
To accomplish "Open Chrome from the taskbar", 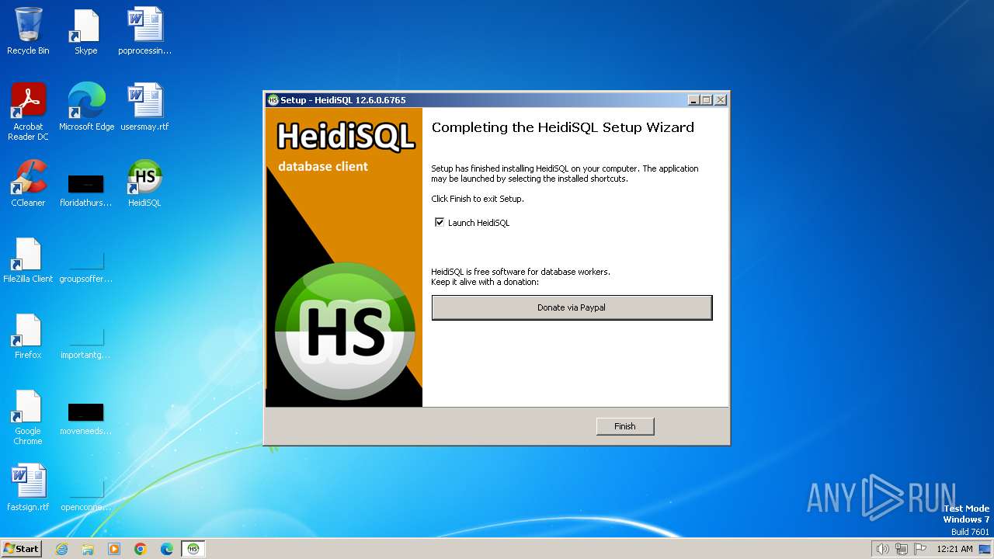I will 141,549.
